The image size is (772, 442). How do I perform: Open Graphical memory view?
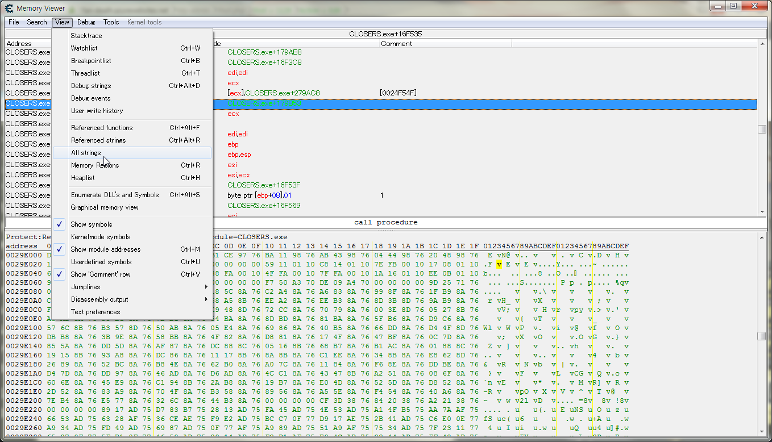click(105, 207)
